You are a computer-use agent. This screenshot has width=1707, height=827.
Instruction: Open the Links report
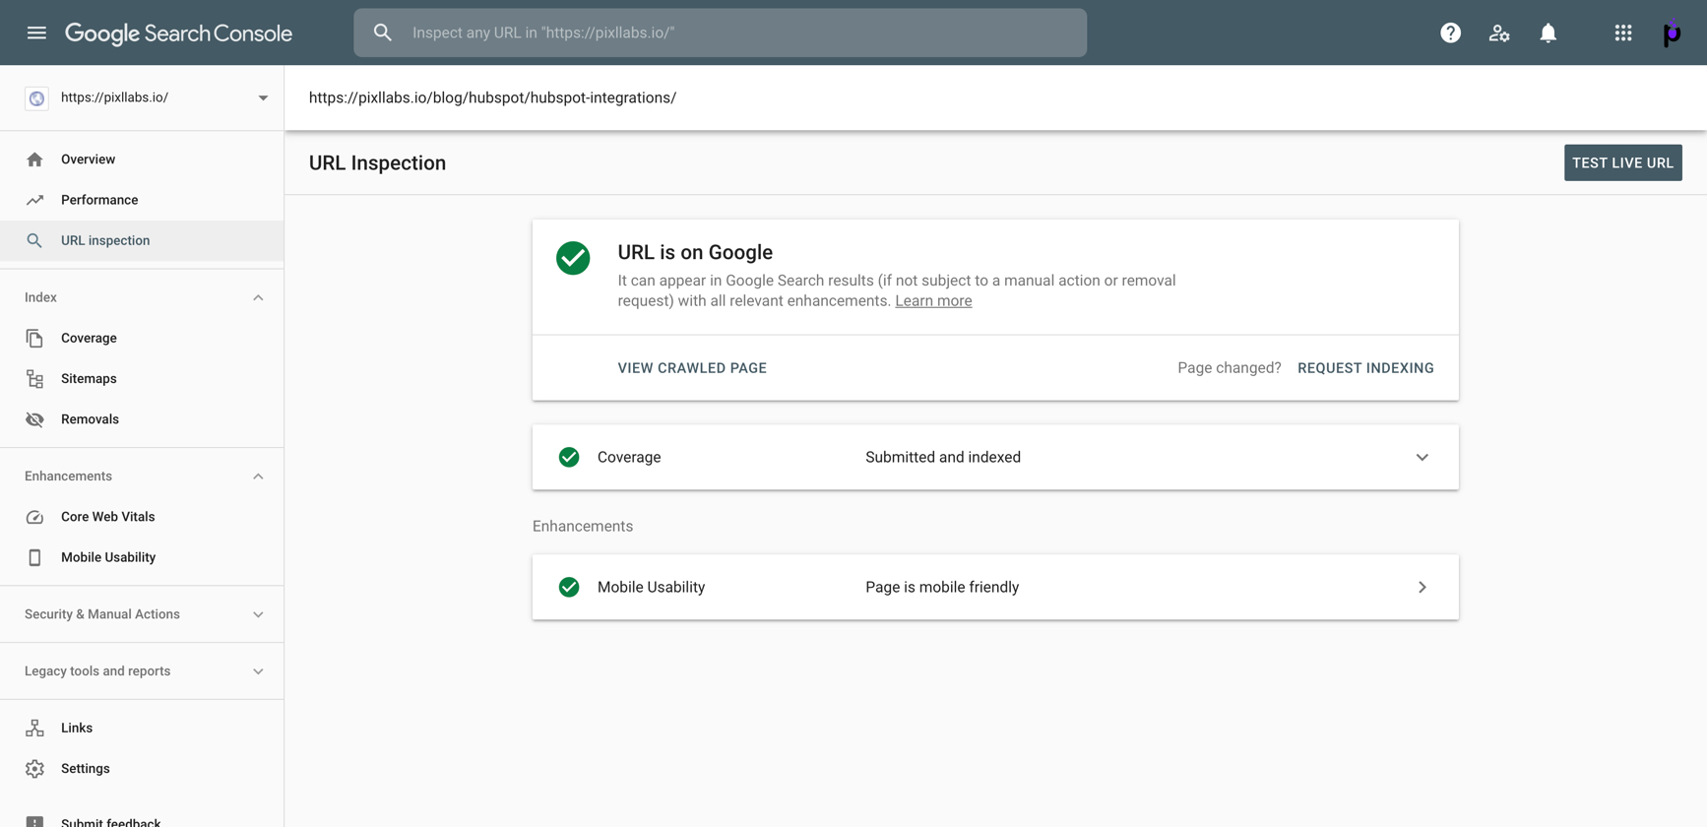(142, 728)
